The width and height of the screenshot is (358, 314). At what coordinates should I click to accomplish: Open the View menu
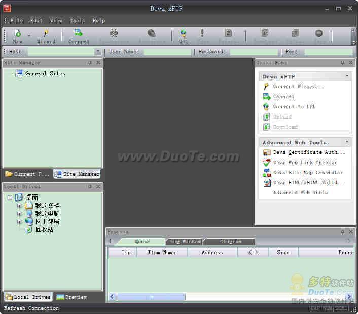point(56,21)
